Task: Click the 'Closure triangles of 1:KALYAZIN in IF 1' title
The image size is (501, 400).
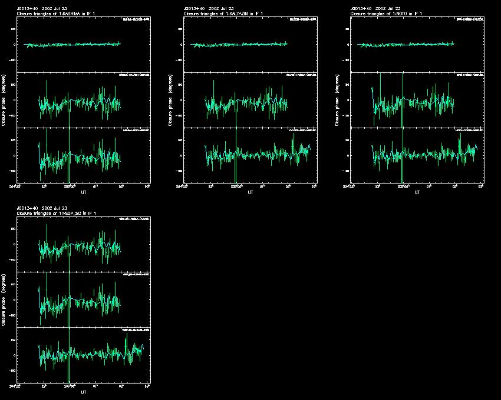Action: point(223,14)
